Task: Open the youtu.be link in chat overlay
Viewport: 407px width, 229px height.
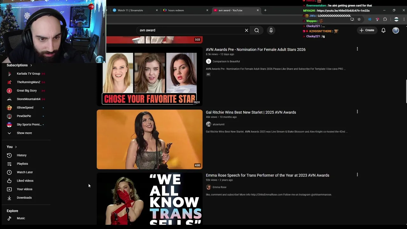Action: click(343, 10)
